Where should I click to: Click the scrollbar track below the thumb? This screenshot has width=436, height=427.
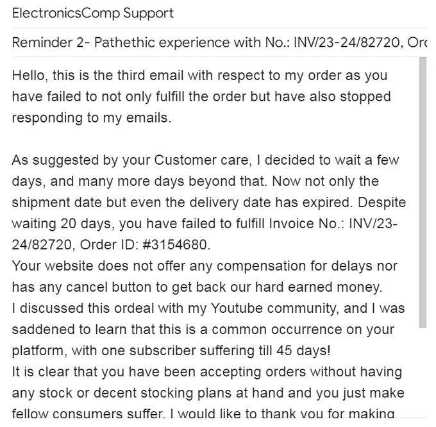(423, 373)
